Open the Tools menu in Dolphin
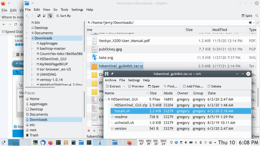 (x=64, y=10)
